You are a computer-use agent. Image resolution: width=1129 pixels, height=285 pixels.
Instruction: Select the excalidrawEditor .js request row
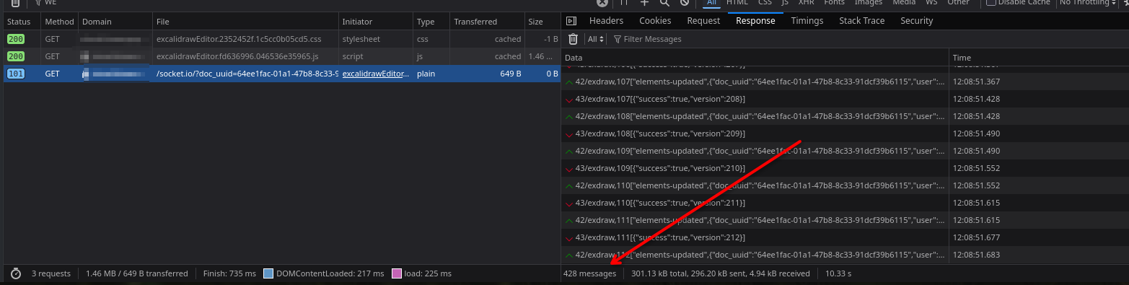pyautogui.click(x=281, y=56)
